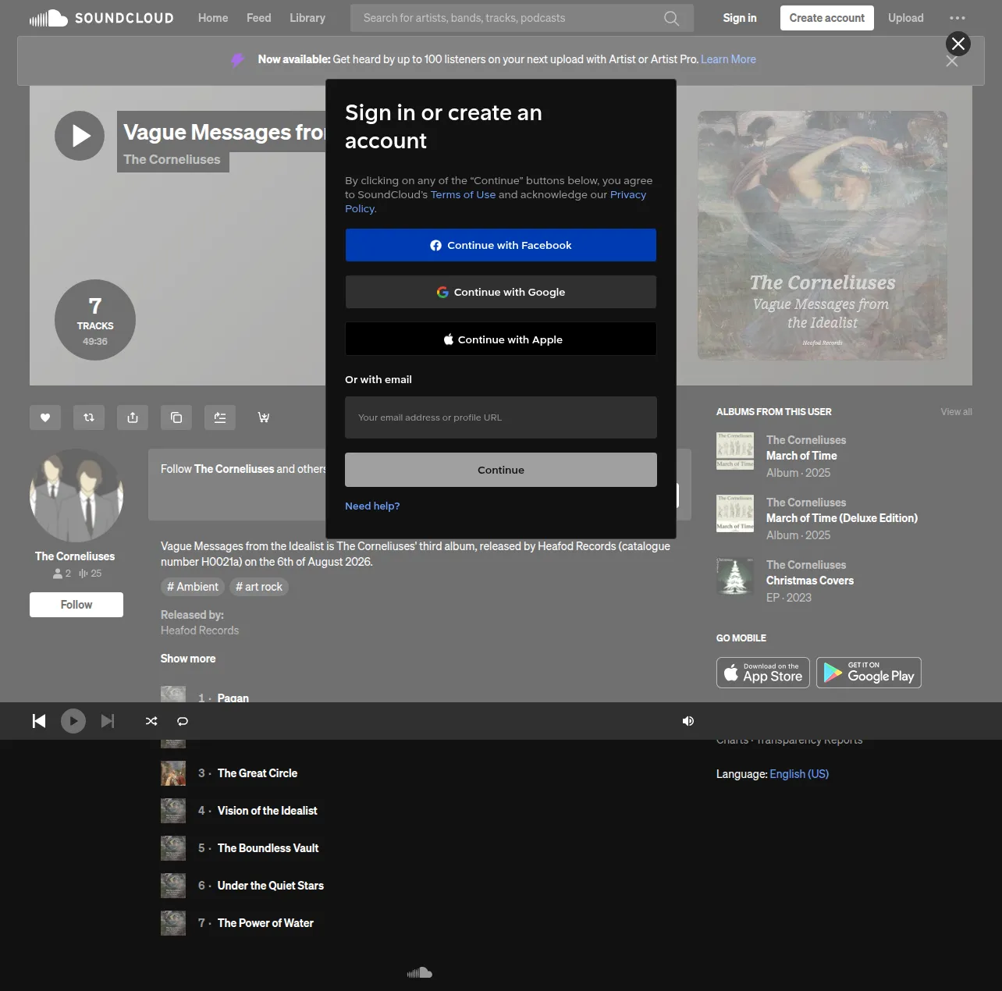The height and width of the screenshot is (991, 1002).
Task: Click The Corneliuses artist name under title
Action: click(172, 160)
